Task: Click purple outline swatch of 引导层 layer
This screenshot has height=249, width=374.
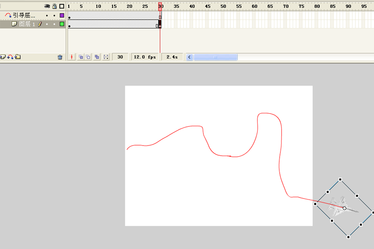Action: click(x=62, y=15)
